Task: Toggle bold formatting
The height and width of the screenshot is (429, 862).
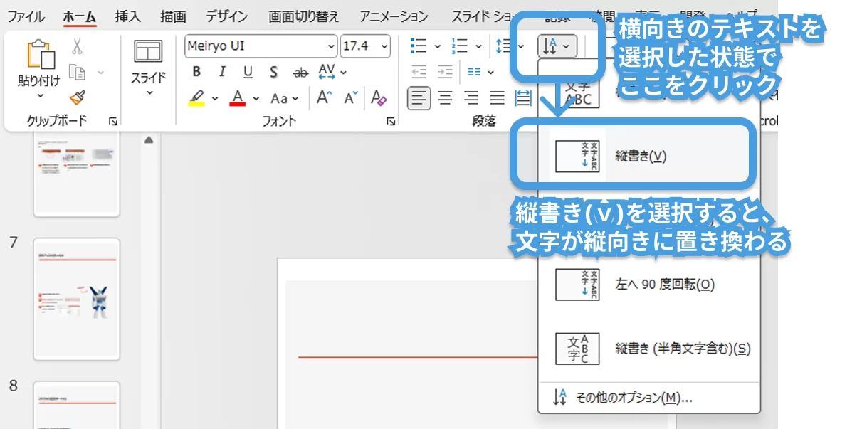Action: pos(196,72)
